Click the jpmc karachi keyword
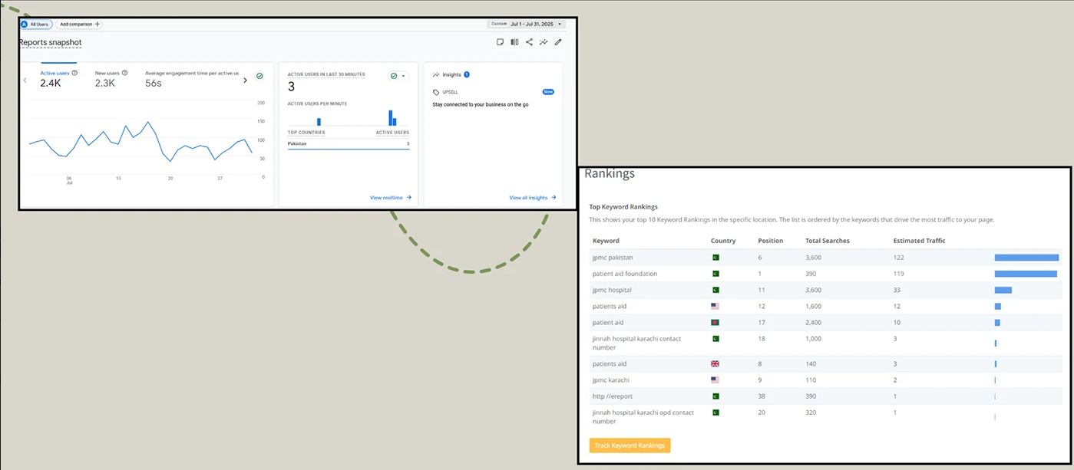 click(611, 380)
